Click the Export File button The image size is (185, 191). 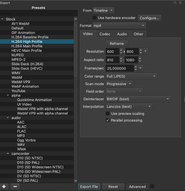[89, 187]
